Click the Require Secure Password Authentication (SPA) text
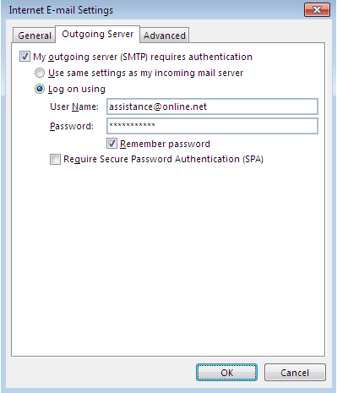 click(x=163, y=159)
